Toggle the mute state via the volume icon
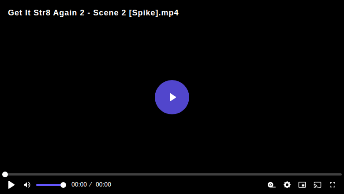The image size is (344, 194). tap(27, 185)
